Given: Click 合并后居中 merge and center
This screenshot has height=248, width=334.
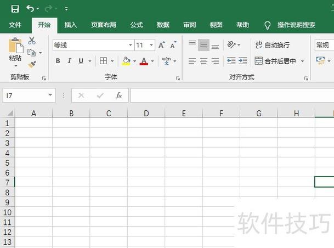Looking at the screenshot, I should point(275,61).
